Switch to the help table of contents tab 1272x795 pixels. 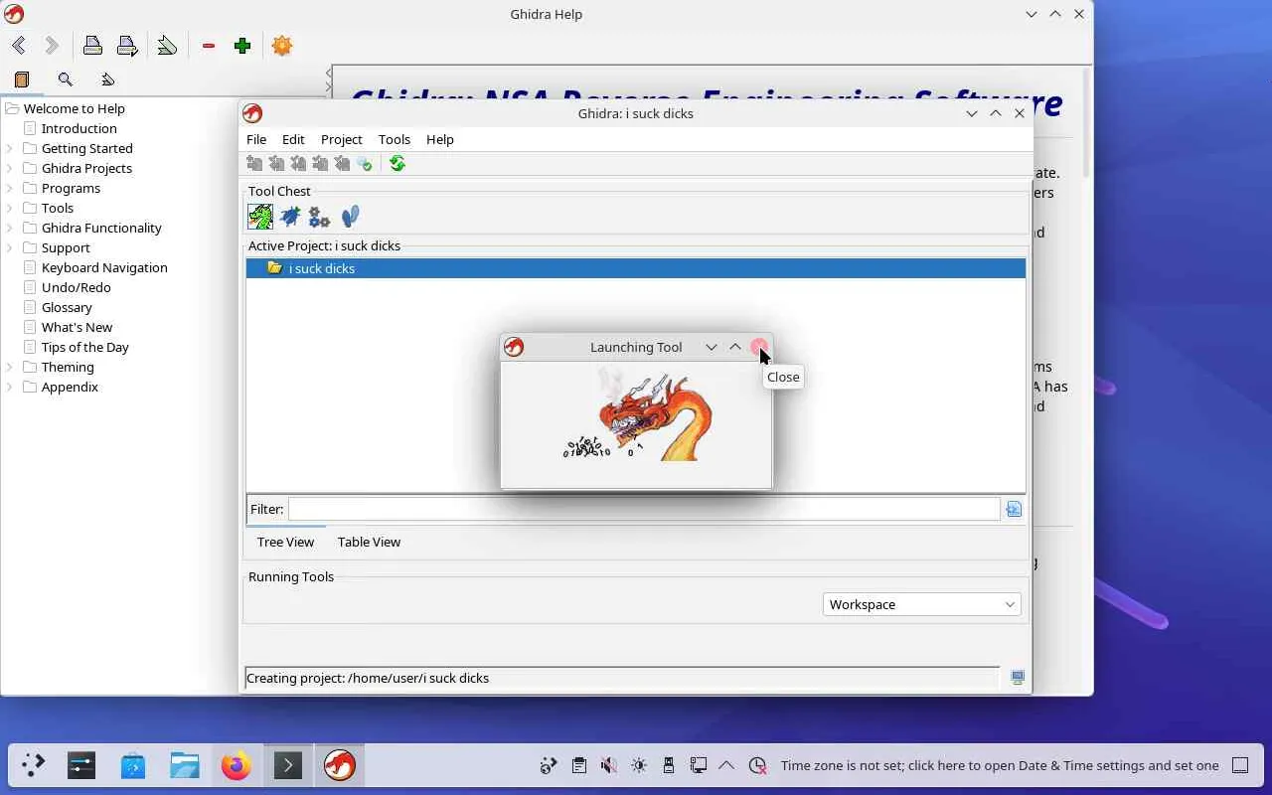click(x=22, y=79)
